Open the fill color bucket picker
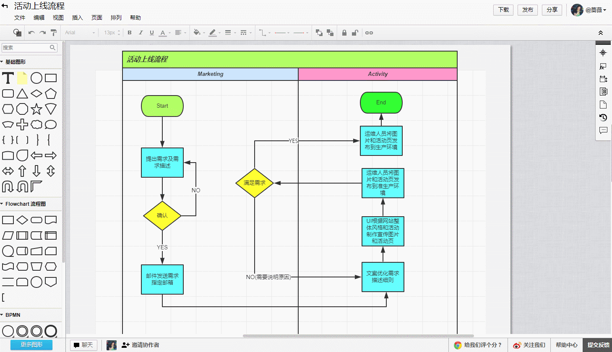 coord(198,33)
